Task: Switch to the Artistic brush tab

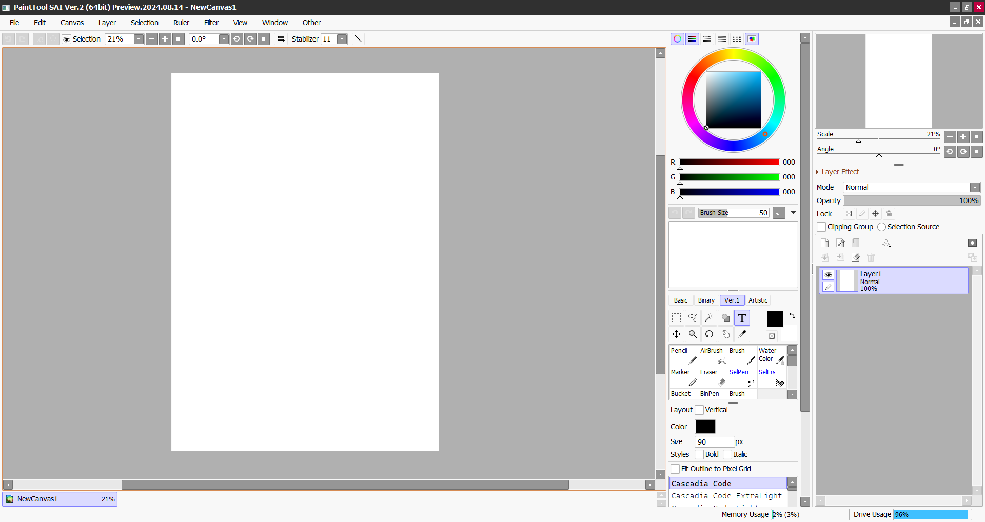Action: (758, 300)
